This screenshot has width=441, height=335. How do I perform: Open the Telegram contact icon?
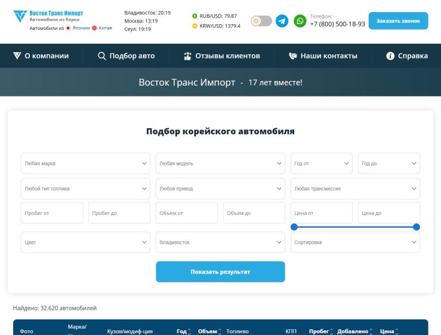[x=282, y=21]
